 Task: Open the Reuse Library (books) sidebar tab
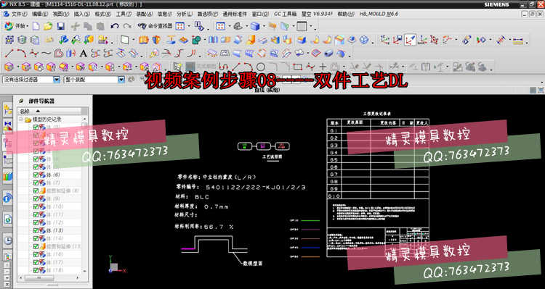[x=8, y=177]
